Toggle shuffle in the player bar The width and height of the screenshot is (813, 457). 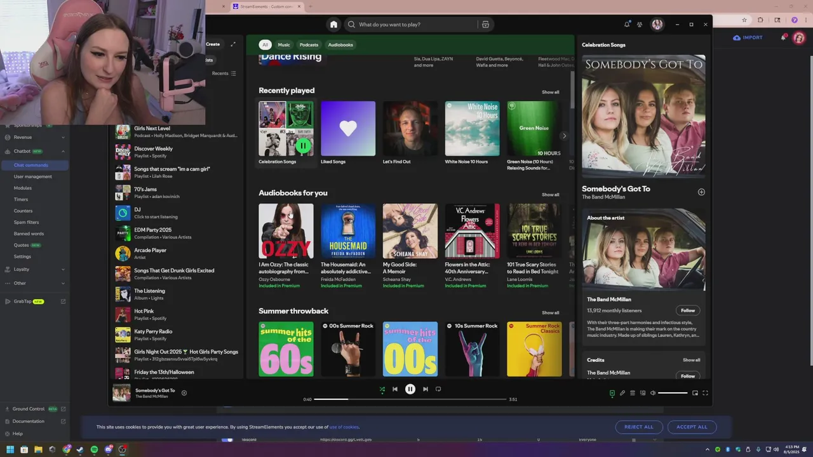(382, 389)
